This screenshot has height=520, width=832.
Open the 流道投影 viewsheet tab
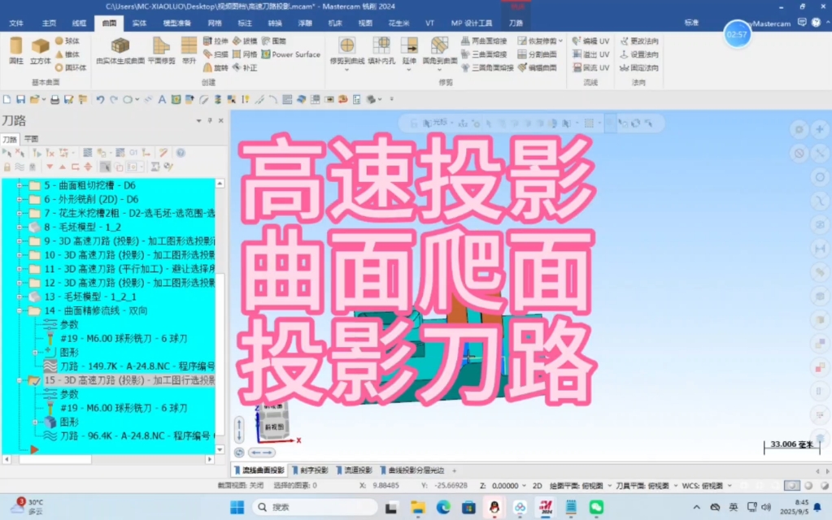(355, 470)
